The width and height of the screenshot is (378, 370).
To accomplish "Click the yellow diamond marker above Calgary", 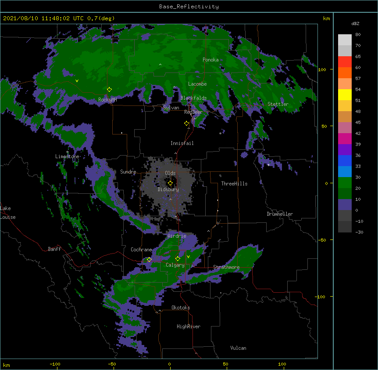I will pyautogui.click(x=178, y=259).
